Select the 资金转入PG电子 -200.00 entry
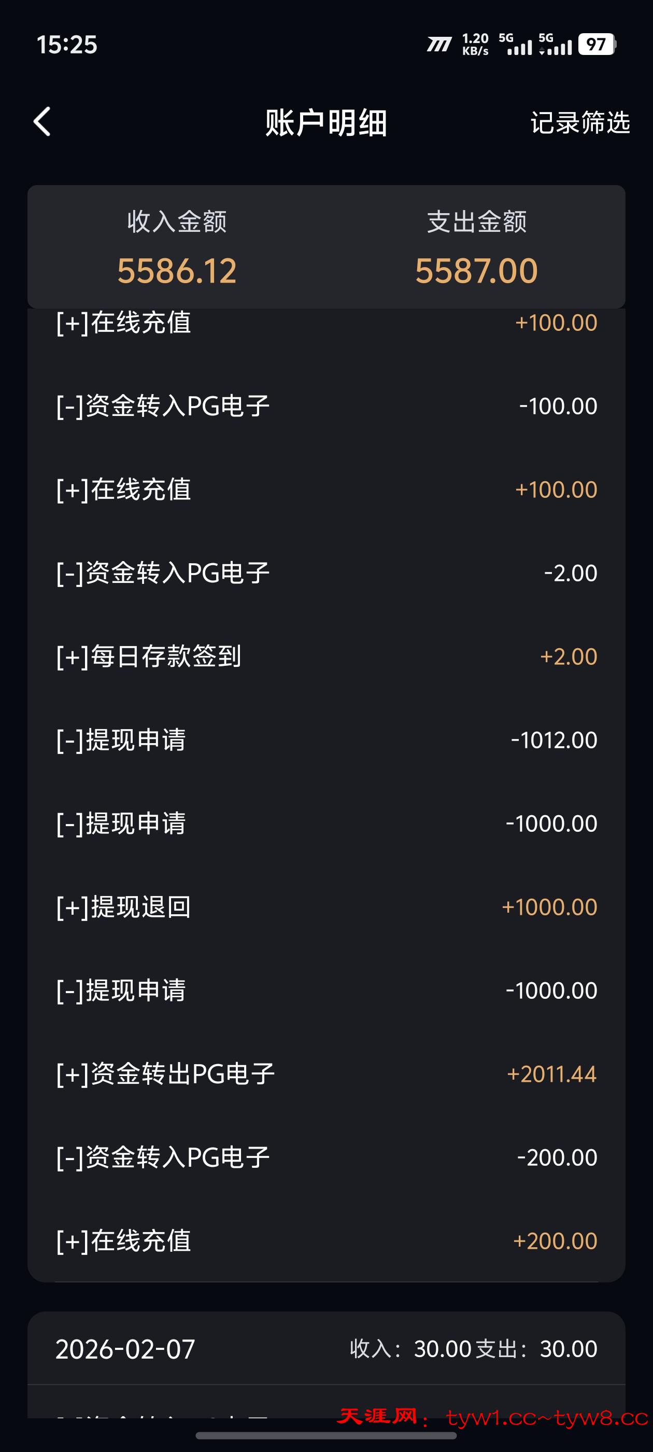The width and height of the screenshot is (653, 1452). (x=326, y=1157)
